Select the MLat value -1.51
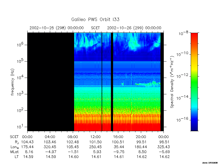 click(74, 152)
